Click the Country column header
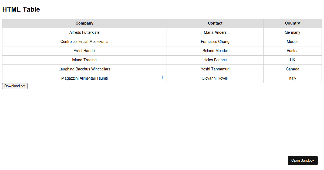This screenshot has width=324, height=170. [292, 23]
